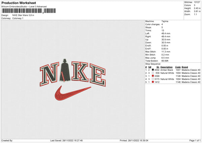Click the Trims value 13
Image resolution: width=202 pixels, height=143 pixels.
(x=163, y=30)
